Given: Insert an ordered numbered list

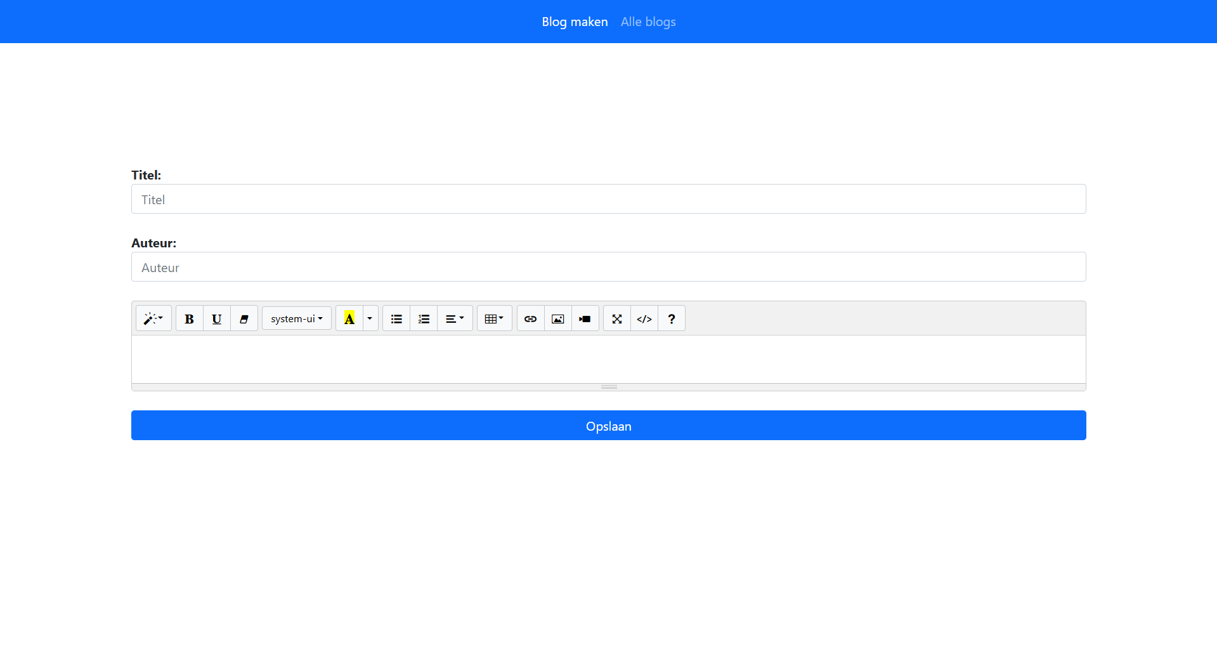Looking at the screenshot, I should 424,319.
